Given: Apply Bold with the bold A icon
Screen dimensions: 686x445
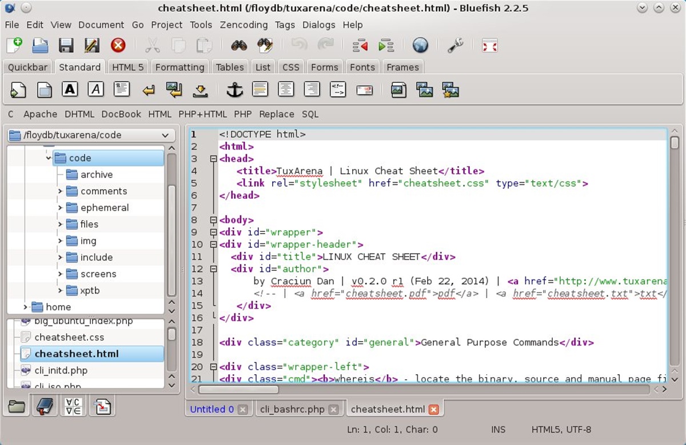Looking at the screenshot, I should (x=70, y=90).
